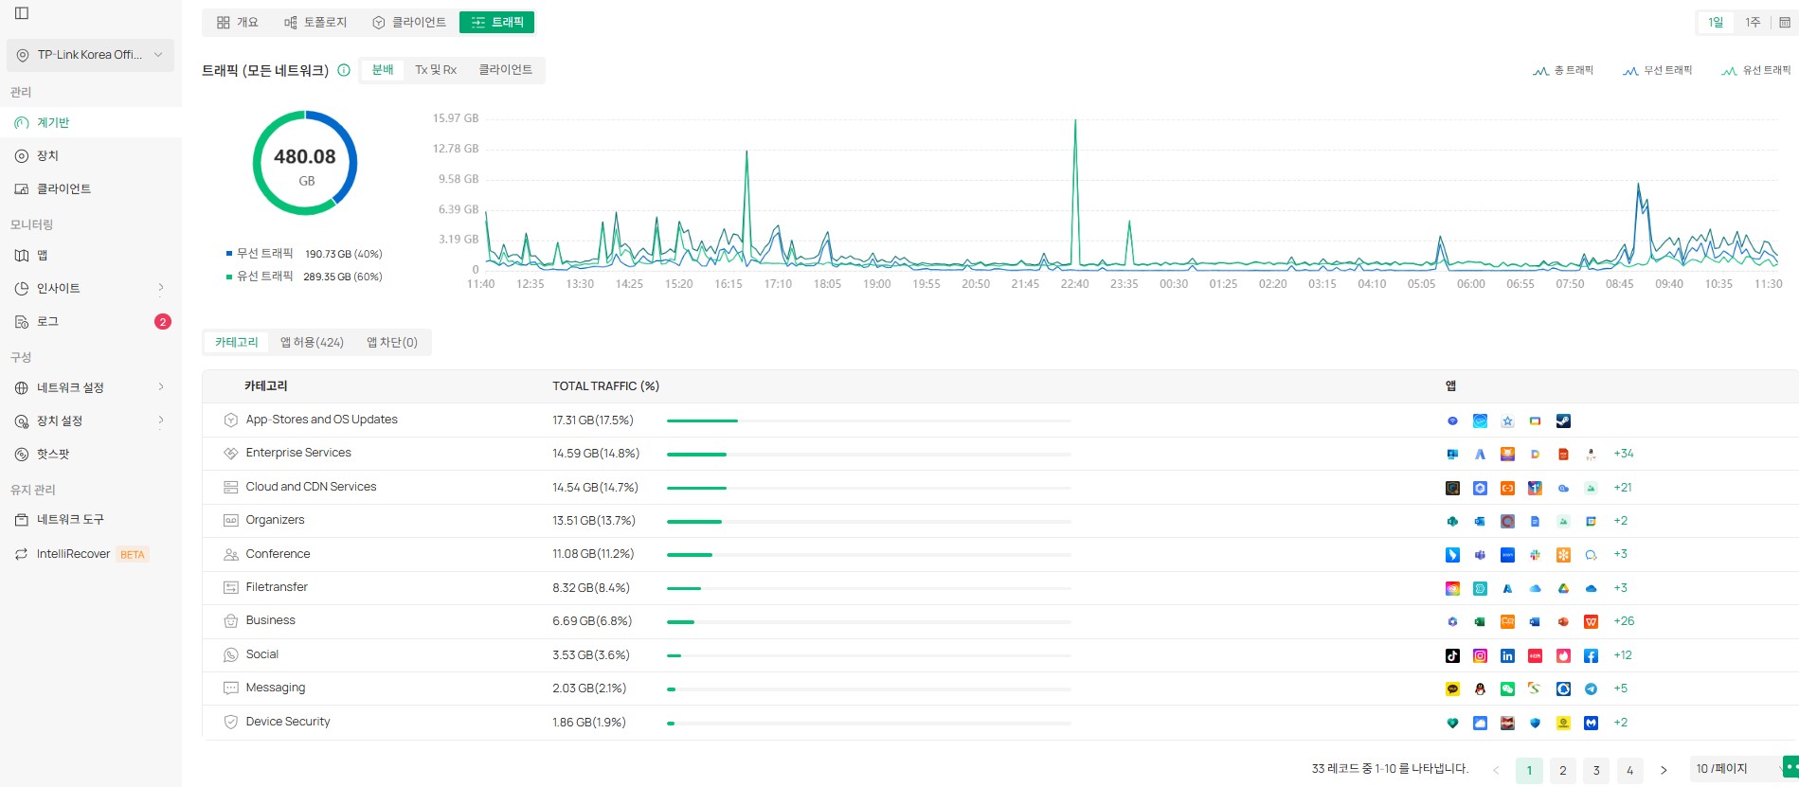Image resolution: width=1799 pixels, height=787 pixels.
Task: Collapse the sidebar with the panel icon
Action: [x=22, y=13]
